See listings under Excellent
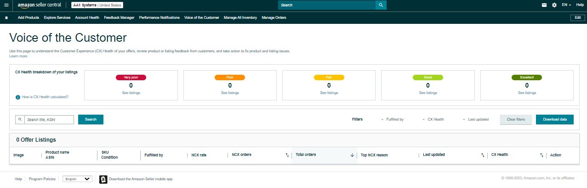587x188 pixels. [527, 93]
